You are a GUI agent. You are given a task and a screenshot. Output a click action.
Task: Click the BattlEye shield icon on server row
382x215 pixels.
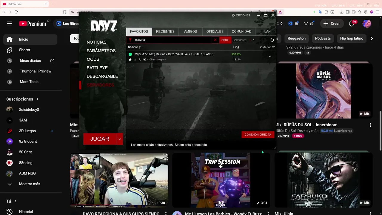144,59
